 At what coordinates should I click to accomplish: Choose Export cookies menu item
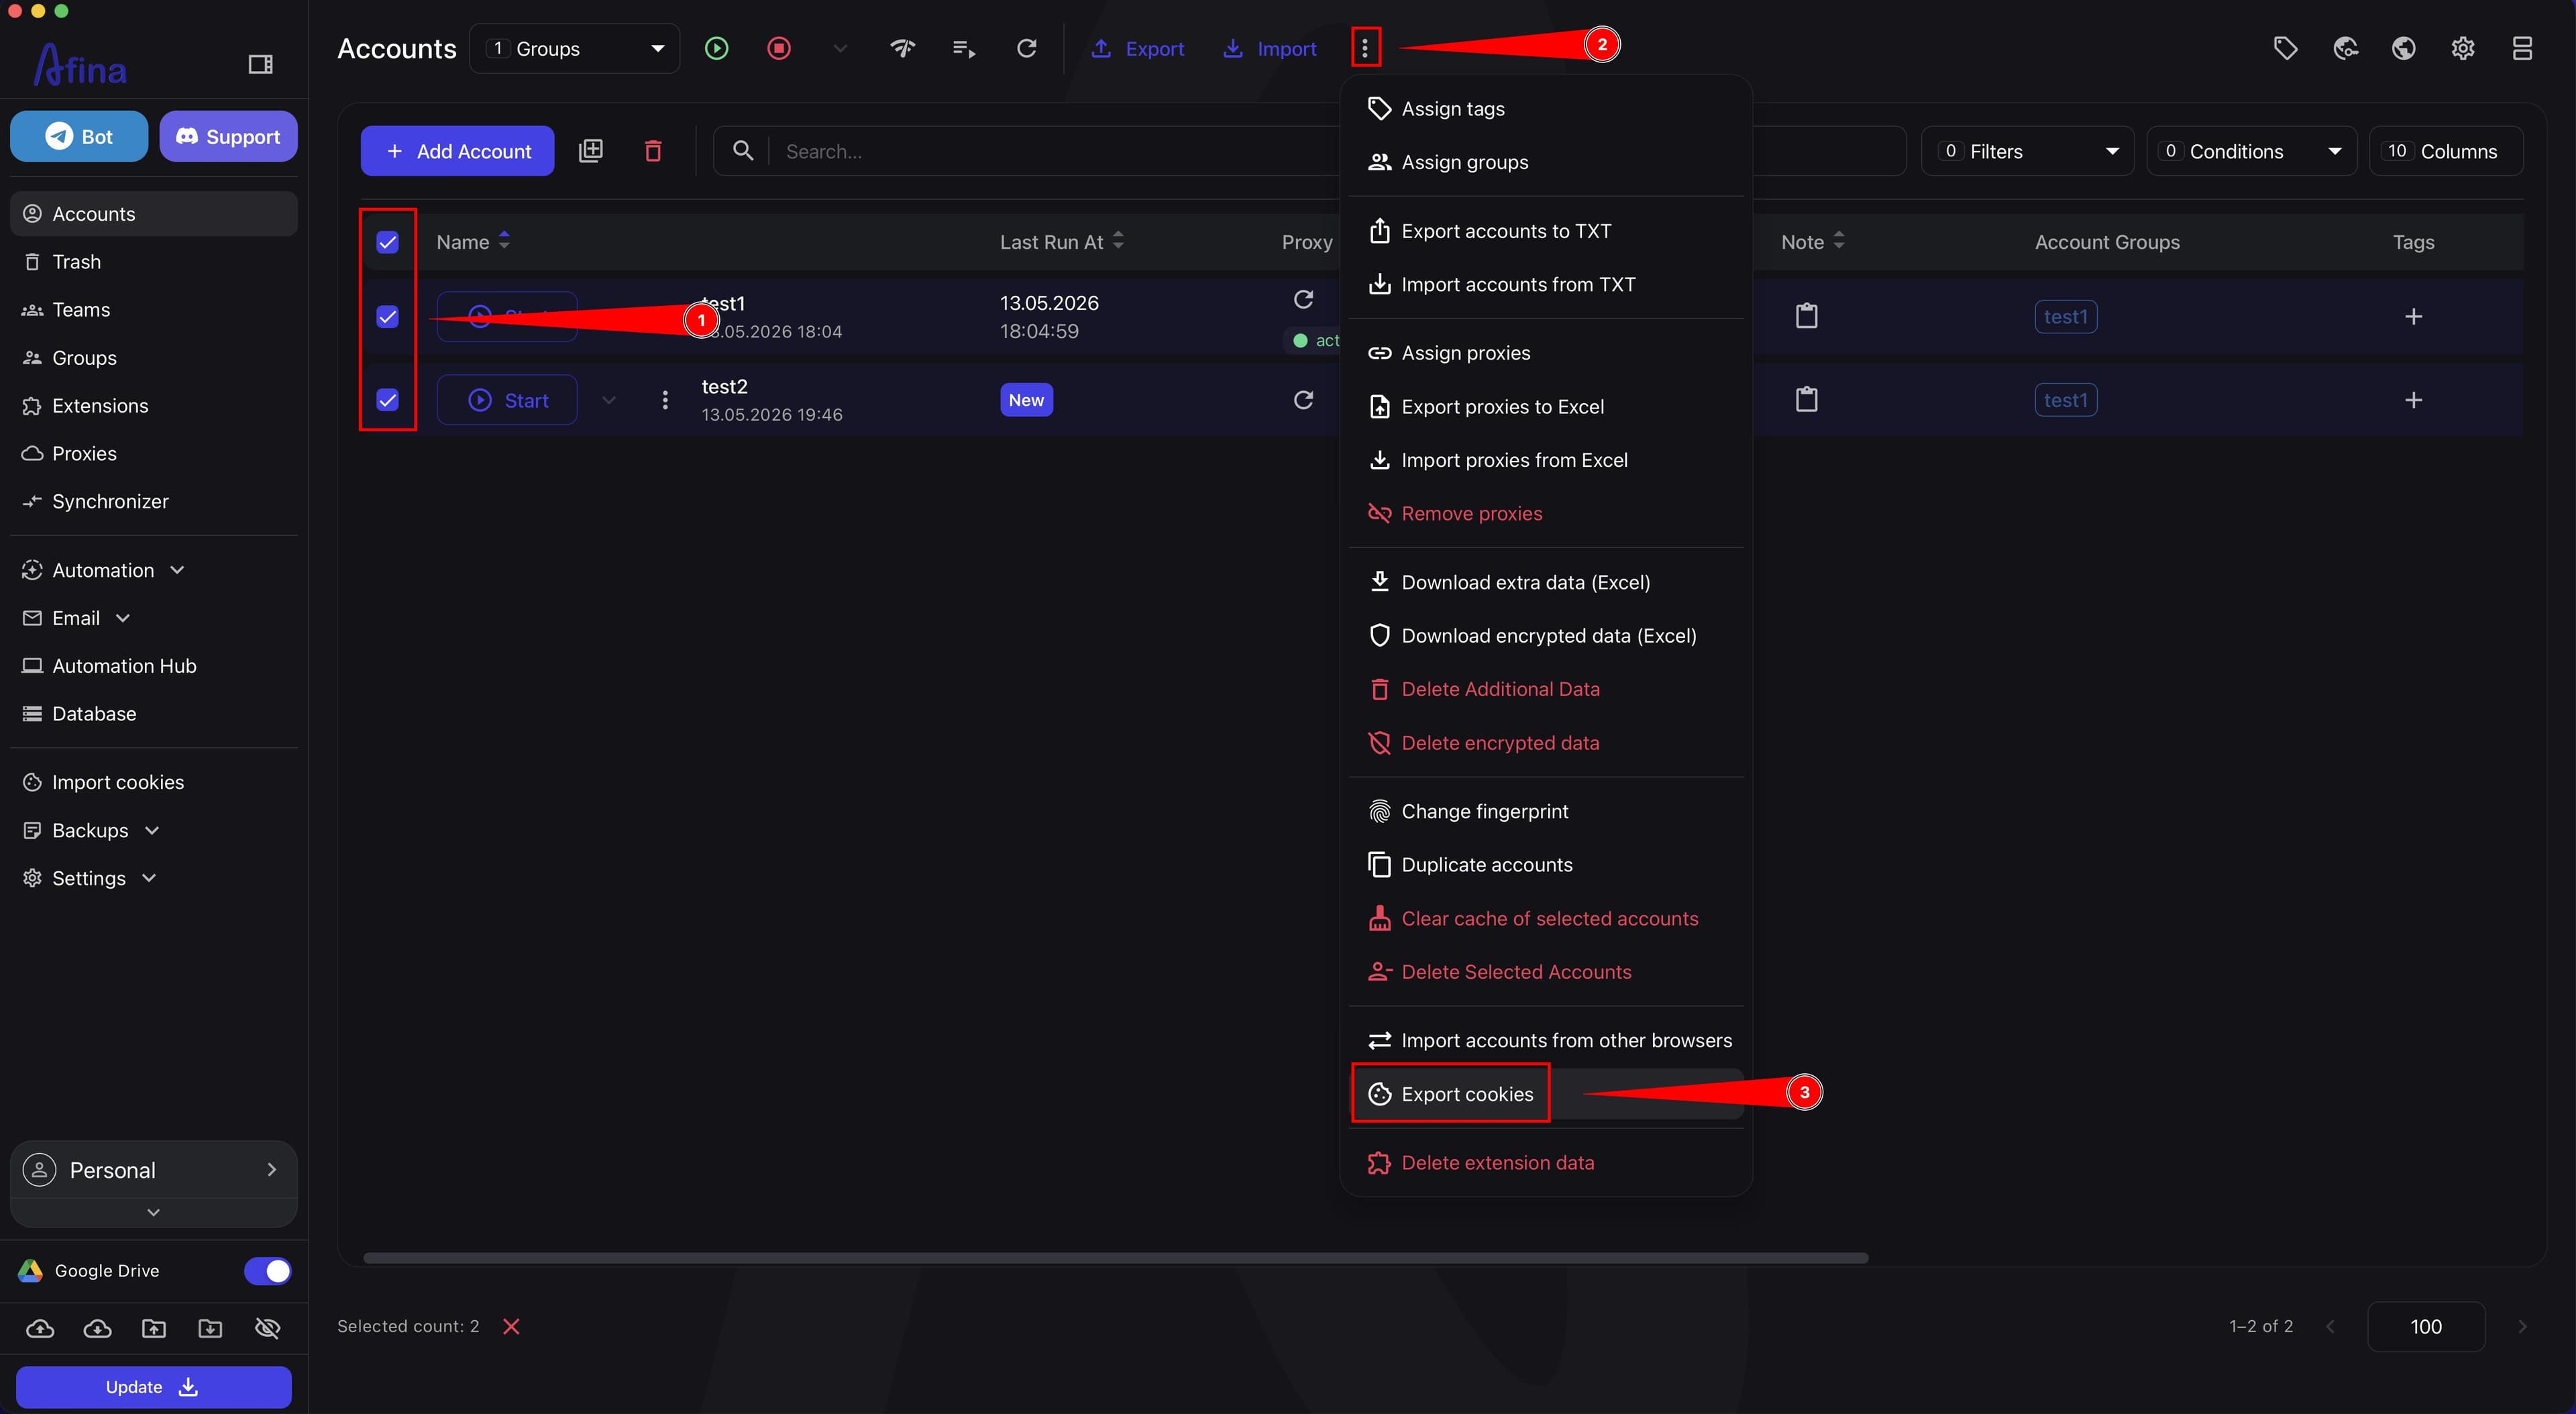(x=1545, y=1094)
